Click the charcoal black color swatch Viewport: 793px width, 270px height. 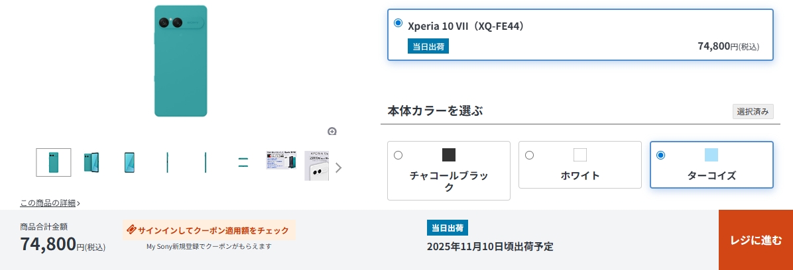(x=449, y=155)
